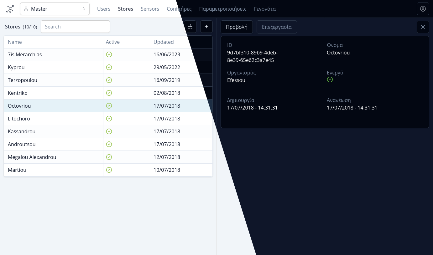Expand the Master organization dropdown
The image size is (433, 255).
(55, 9)
